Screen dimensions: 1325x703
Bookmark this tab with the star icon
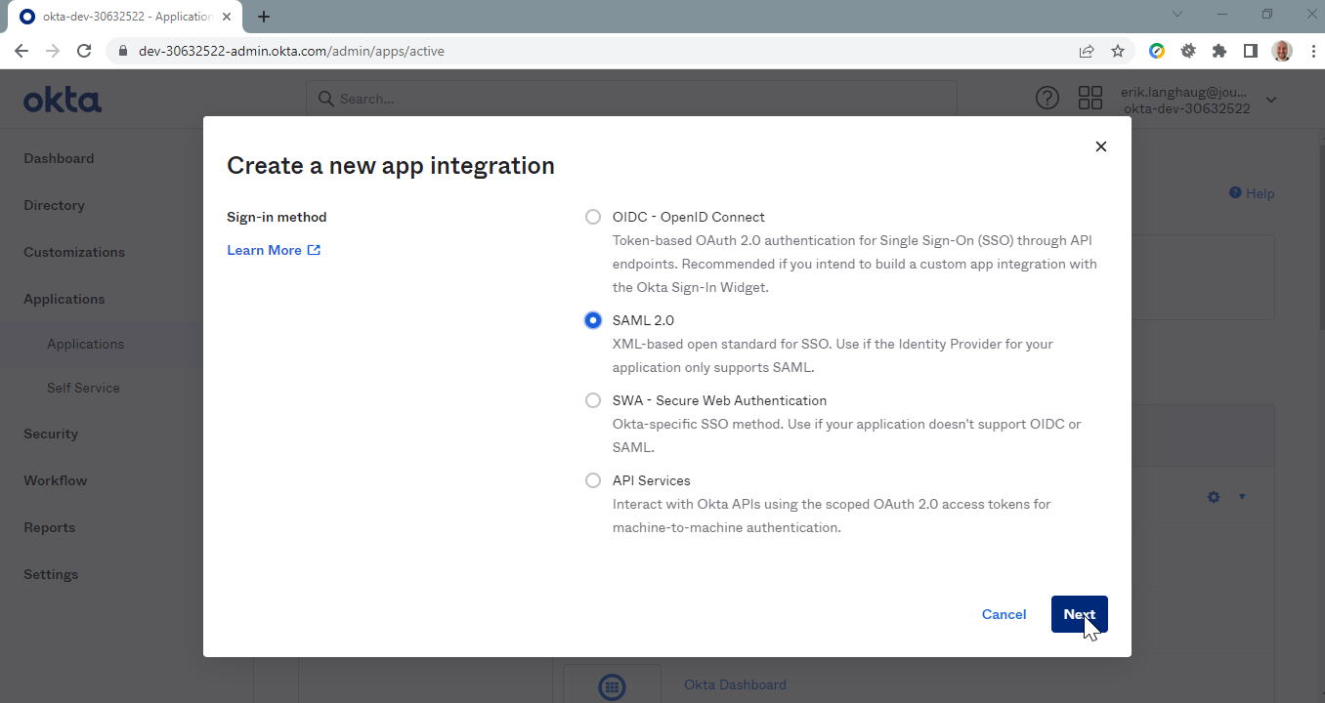[1118, 51]
